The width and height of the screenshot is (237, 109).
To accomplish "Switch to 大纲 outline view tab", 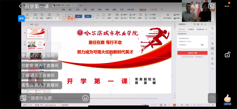I will click(x=31, y=24).
